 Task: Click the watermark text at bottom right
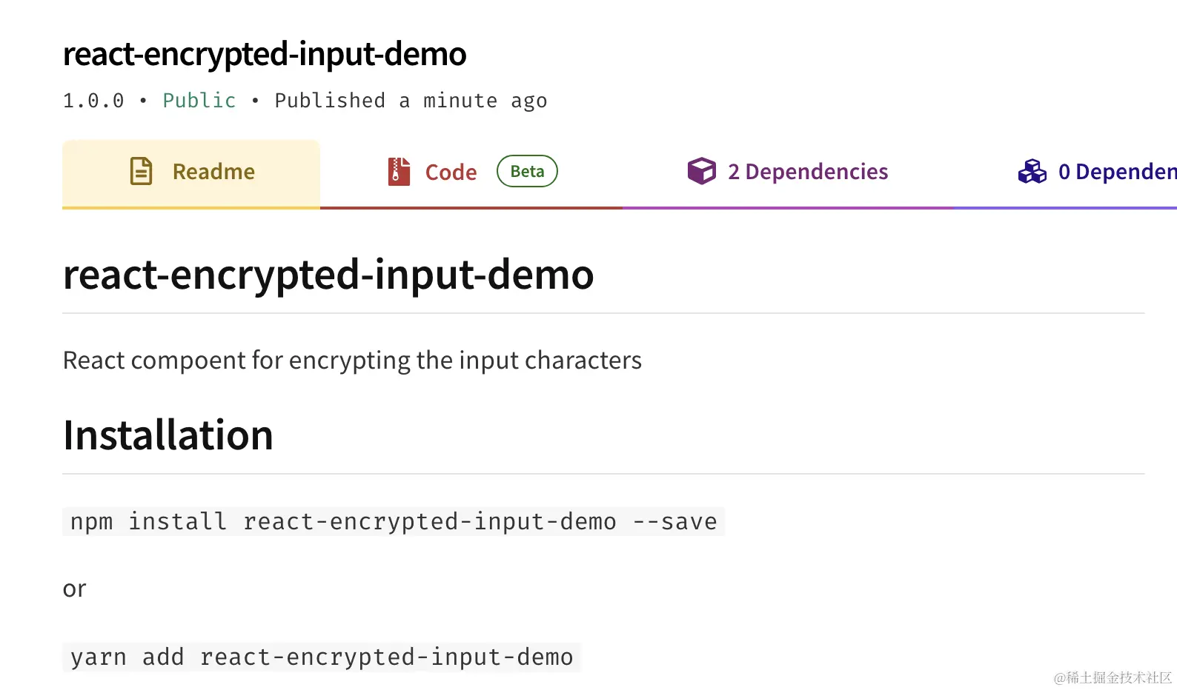pyautogui.click(x=1113, y=677)
